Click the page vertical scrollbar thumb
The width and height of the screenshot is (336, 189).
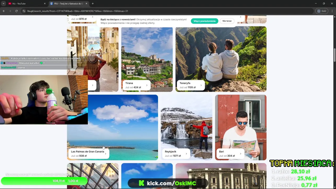pos(334,55)
